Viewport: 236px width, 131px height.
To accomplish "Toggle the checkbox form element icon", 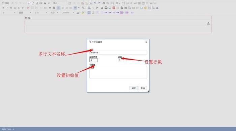I will pos(127,3).
